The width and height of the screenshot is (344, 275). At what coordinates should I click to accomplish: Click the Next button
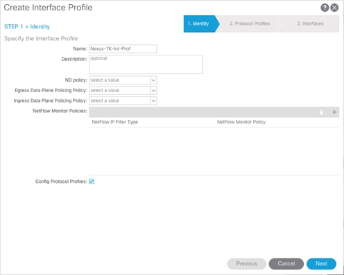(x=321, y=264)
